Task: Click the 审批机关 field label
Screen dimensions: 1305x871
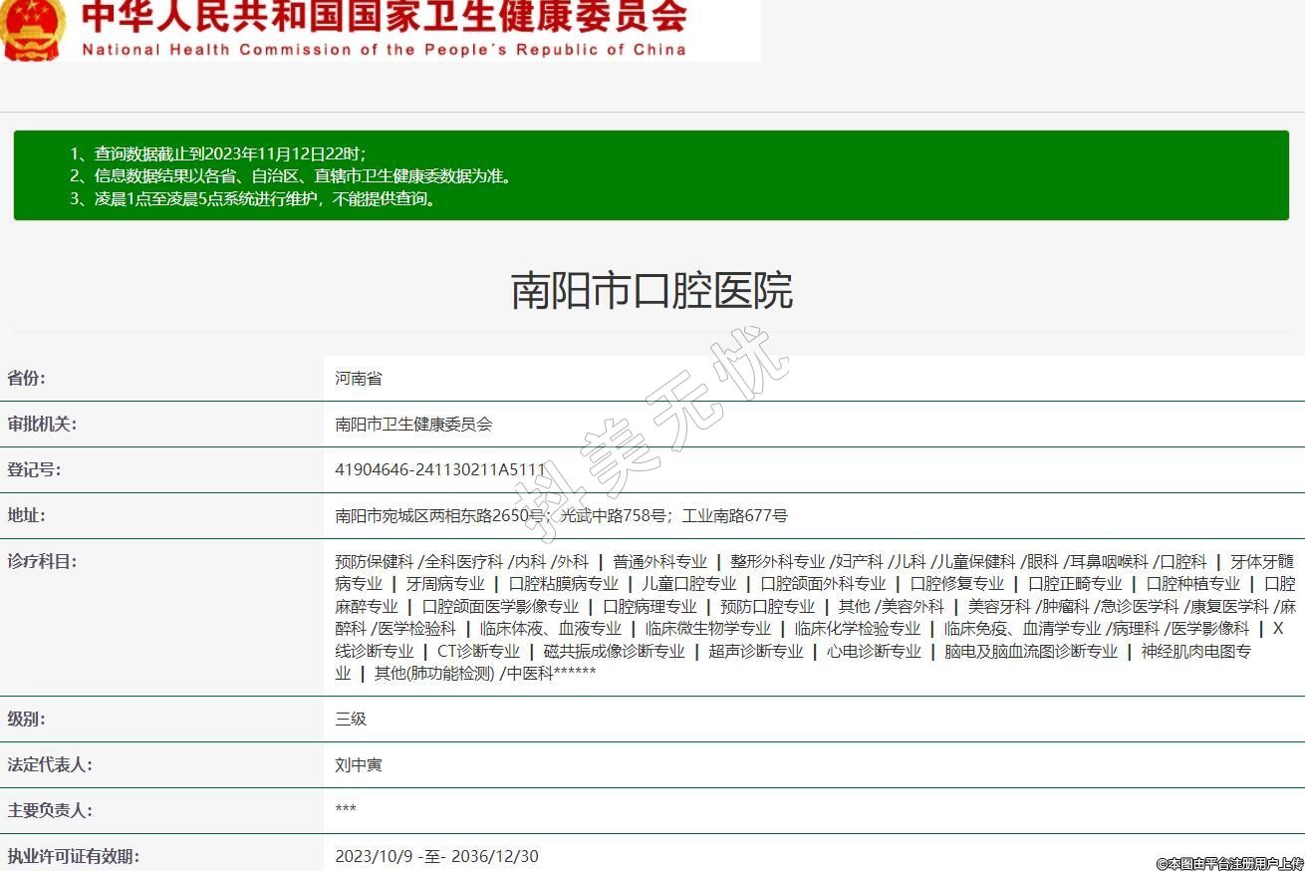Action: [x=42, y=424]
